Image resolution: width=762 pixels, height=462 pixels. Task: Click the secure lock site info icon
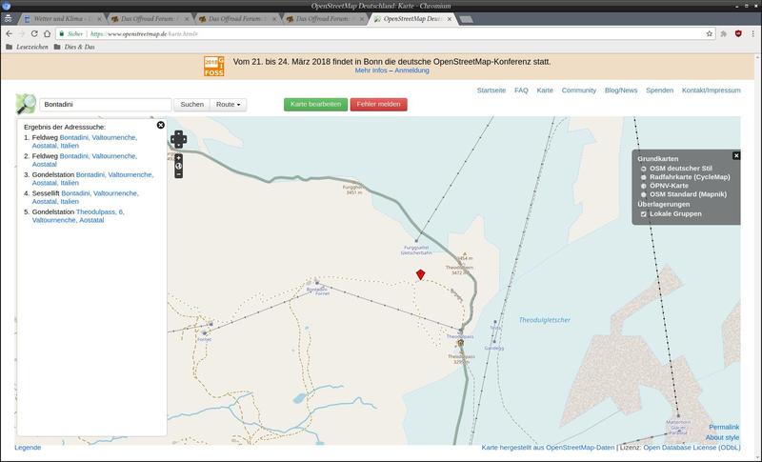click(62, 33)
